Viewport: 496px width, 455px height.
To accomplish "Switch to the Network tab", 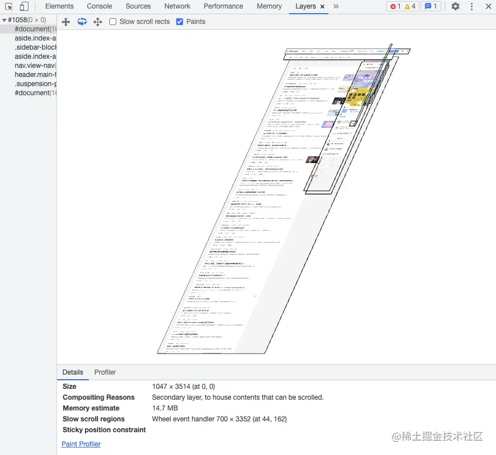I will pyautogui.click(x=177, y=6).
